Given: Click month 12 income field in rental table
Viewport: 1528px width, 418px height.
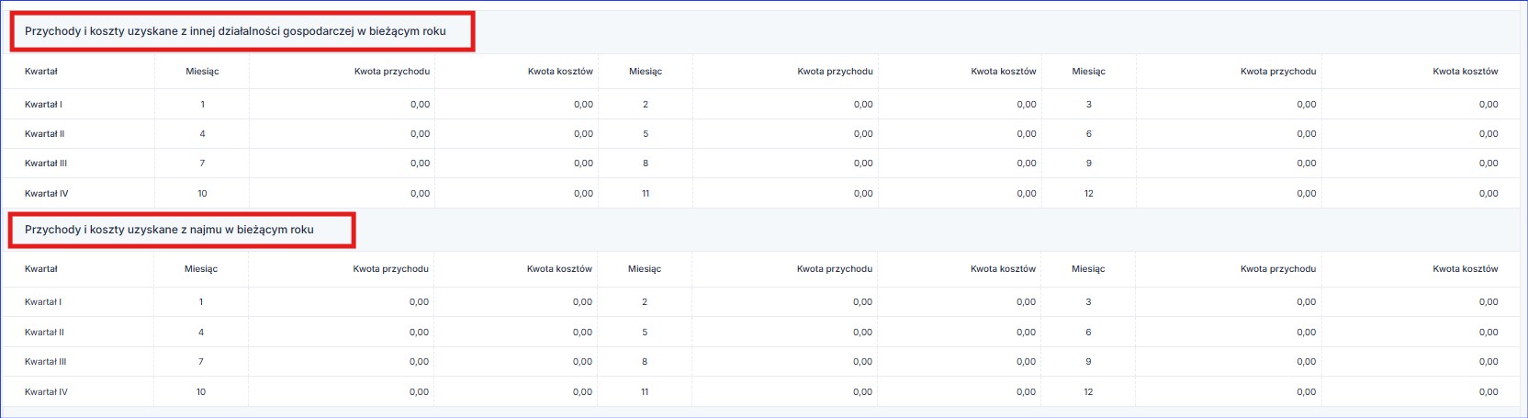Looking at the screenshot, I should [x=1306, y=392].
